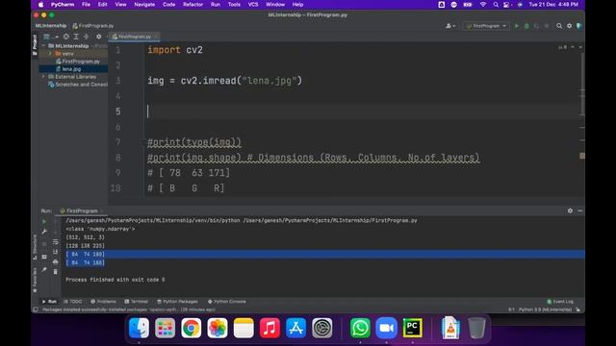Open the Edit menu

103,5
